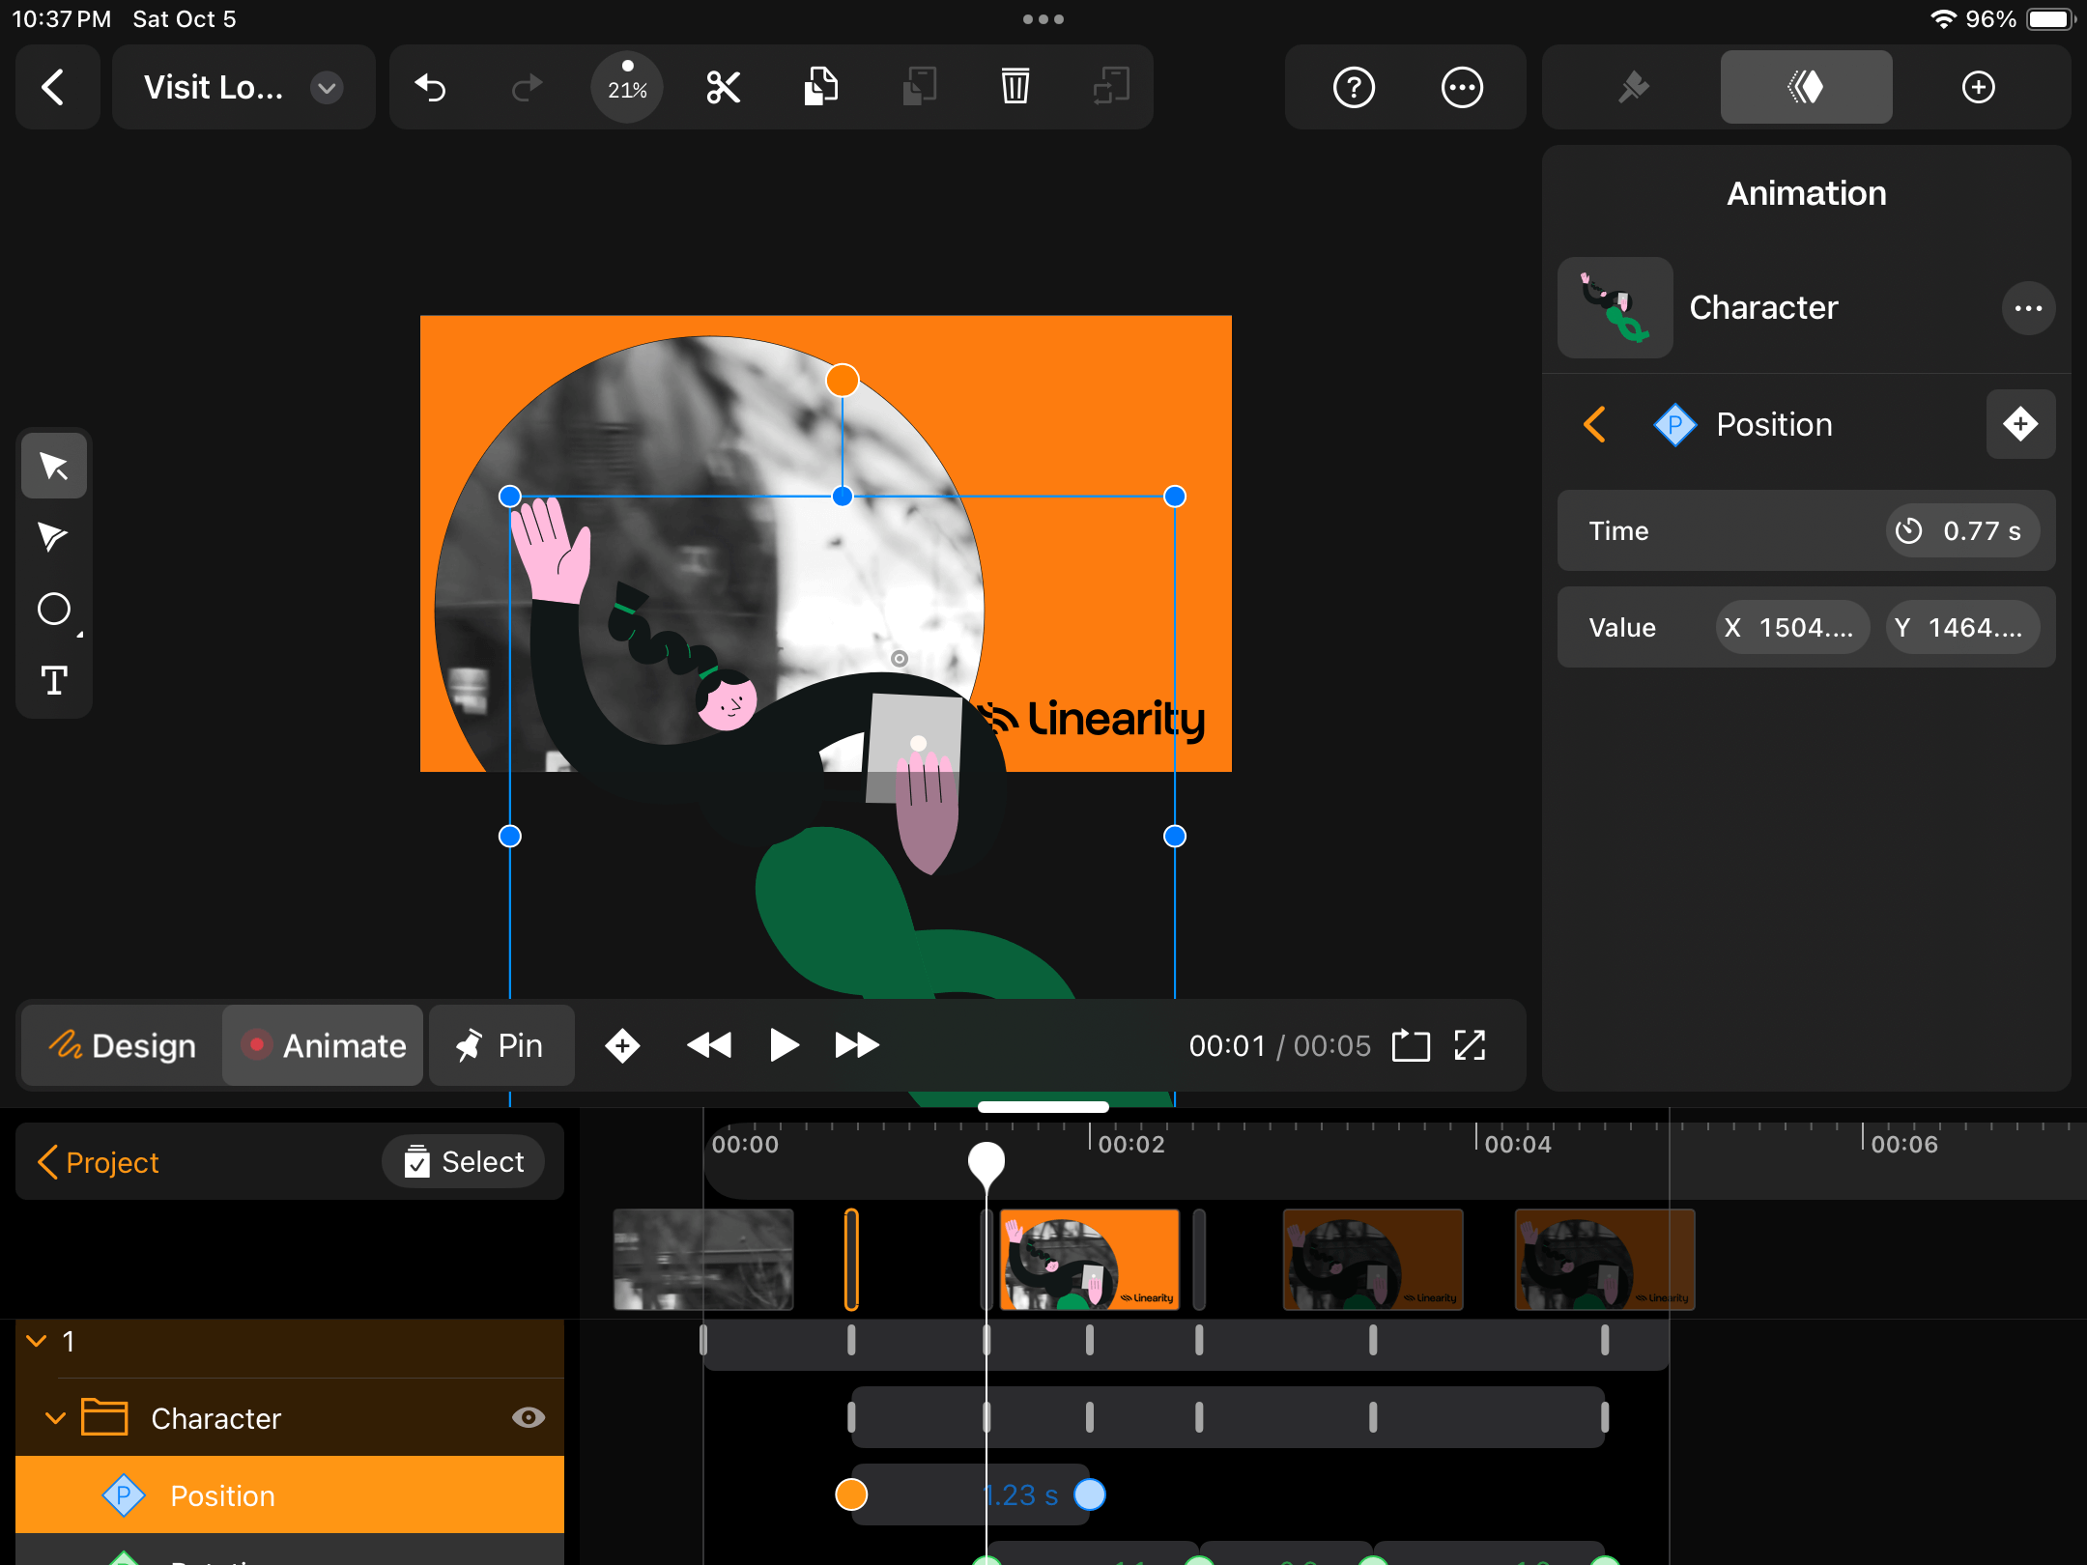2087x1565 pixels.
Task: Select the Position track row
Action: (x=290, y=1494)
